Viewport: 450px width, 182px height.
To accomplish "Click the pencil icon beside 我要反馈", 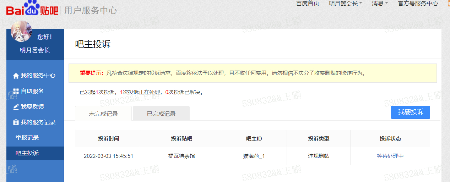I will point(16,107).
